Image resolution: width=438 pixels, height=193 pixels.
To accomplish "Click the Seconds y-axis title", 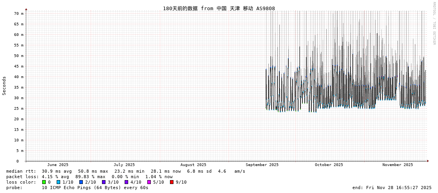I will pos(4,86).
